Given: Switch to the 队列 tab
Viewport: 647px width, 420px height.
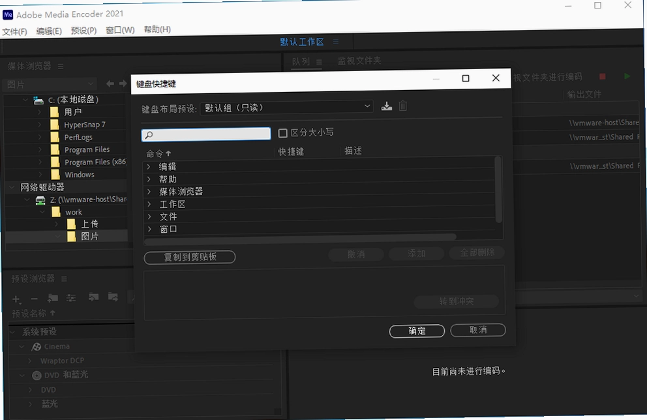Looking at the screenshot, I should point(301,62).
